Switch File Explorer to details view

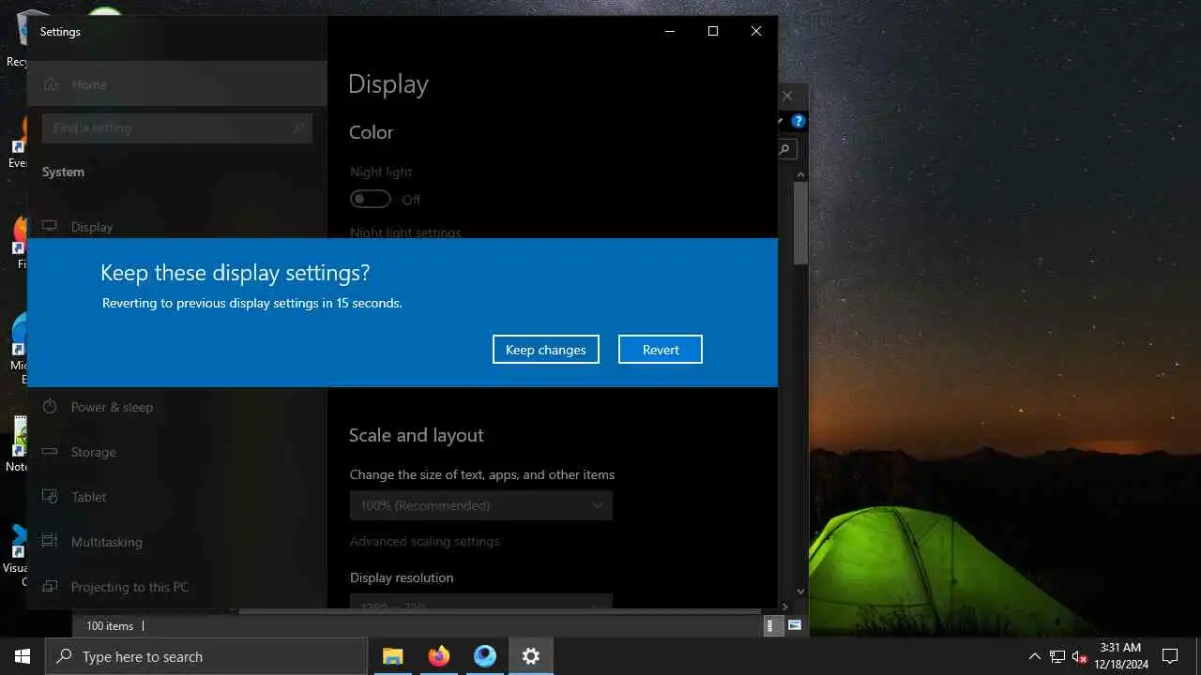(773, 626)
